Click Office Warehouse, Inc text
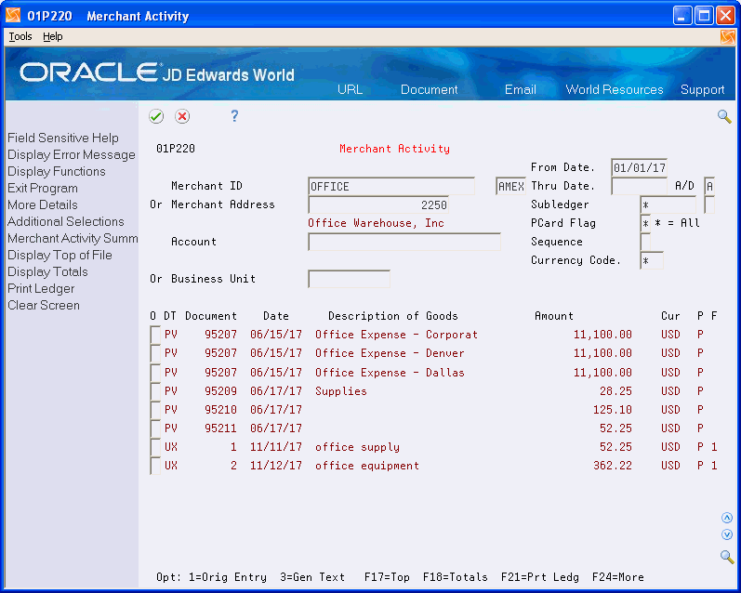Viewport: 741px width, 593px height. (x=377, y=223)
